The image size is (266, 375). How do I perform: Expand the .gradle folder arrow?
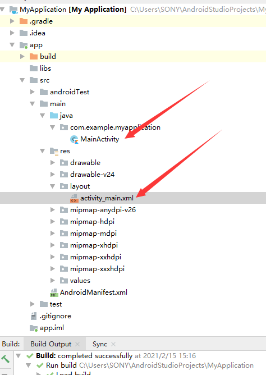[x=12, y=21]
